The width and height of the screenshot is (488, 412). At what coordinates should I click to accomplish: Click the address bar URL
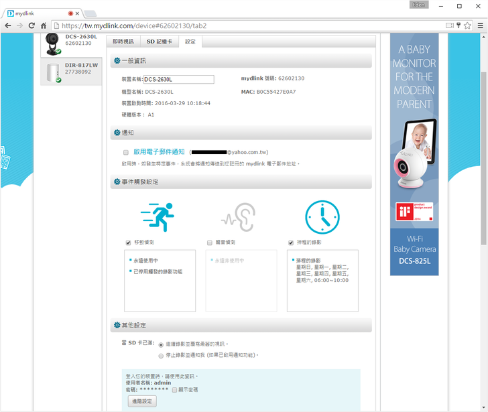(x=134, y=25)
